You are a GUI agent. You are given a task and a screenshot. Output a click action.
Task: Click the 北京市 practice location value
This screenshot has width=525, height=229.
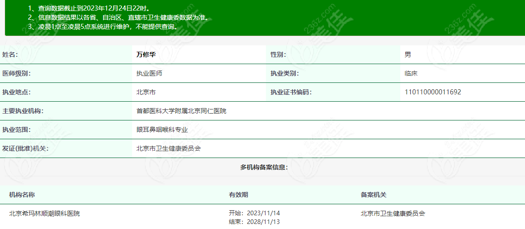pyautogui.click(x=146, y=92)
